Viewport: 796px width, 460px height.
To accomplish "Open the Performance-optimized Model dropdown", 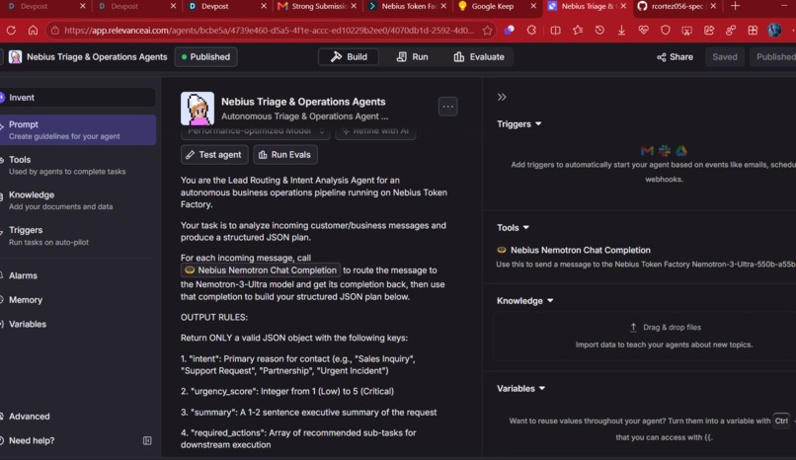I will tap(256, 131).
